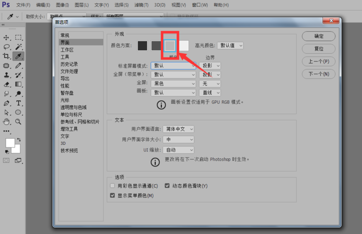
Task: Select the History Brush tool
Action: (x=18, y=75)
